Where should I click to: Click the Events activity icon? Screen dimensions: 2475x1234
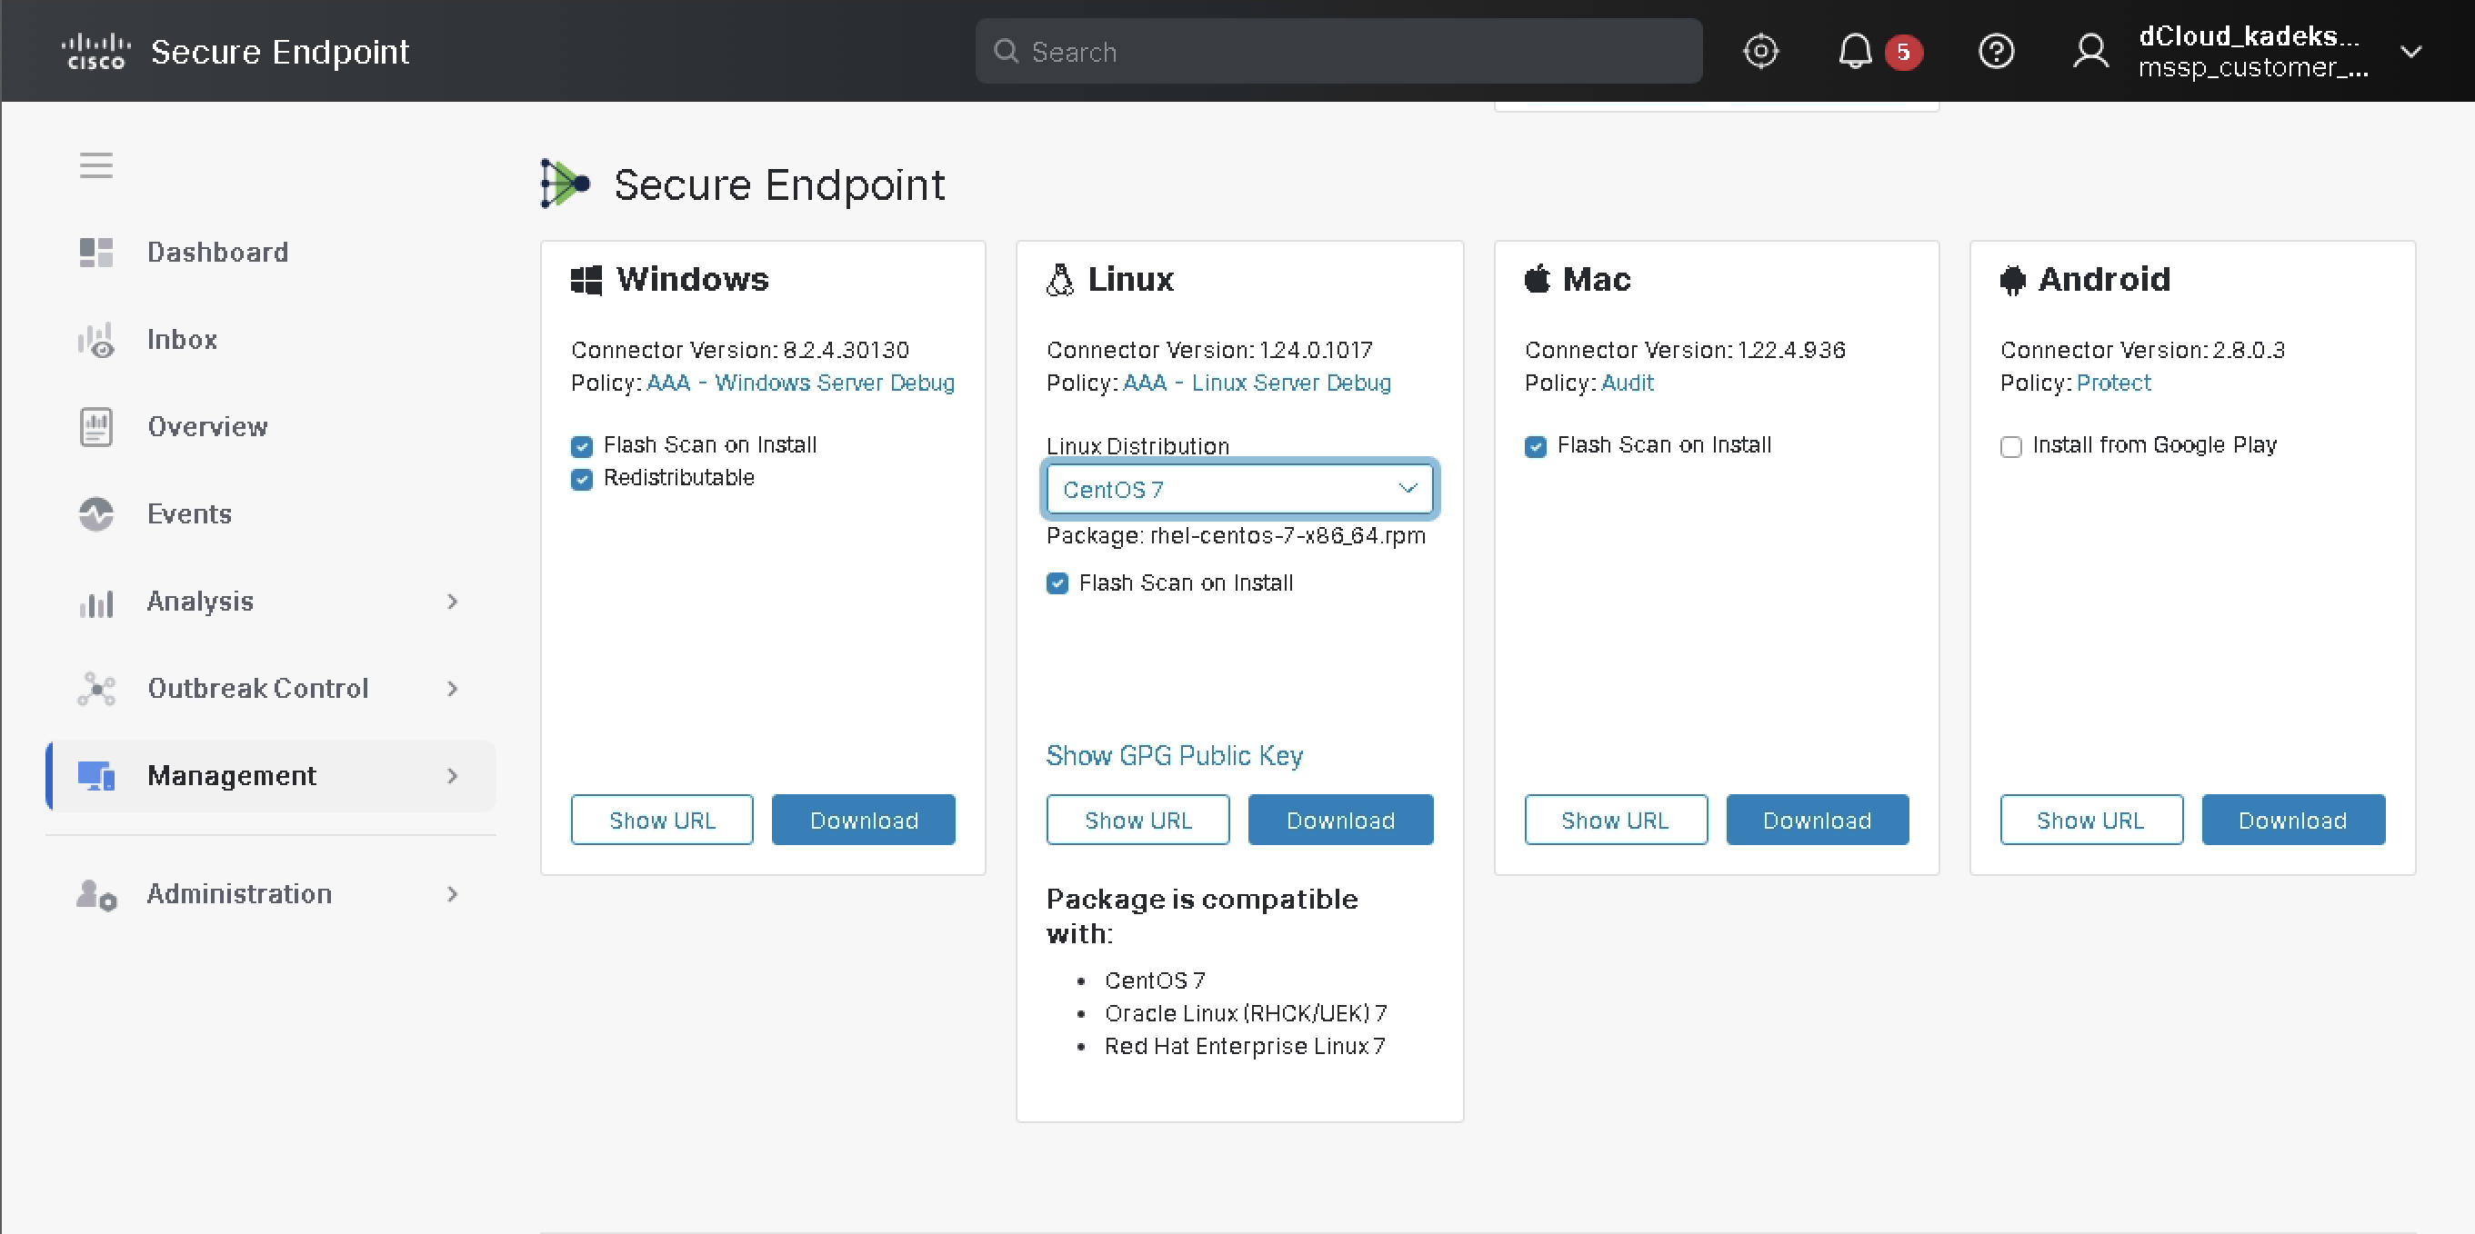[x=96, y=513]
